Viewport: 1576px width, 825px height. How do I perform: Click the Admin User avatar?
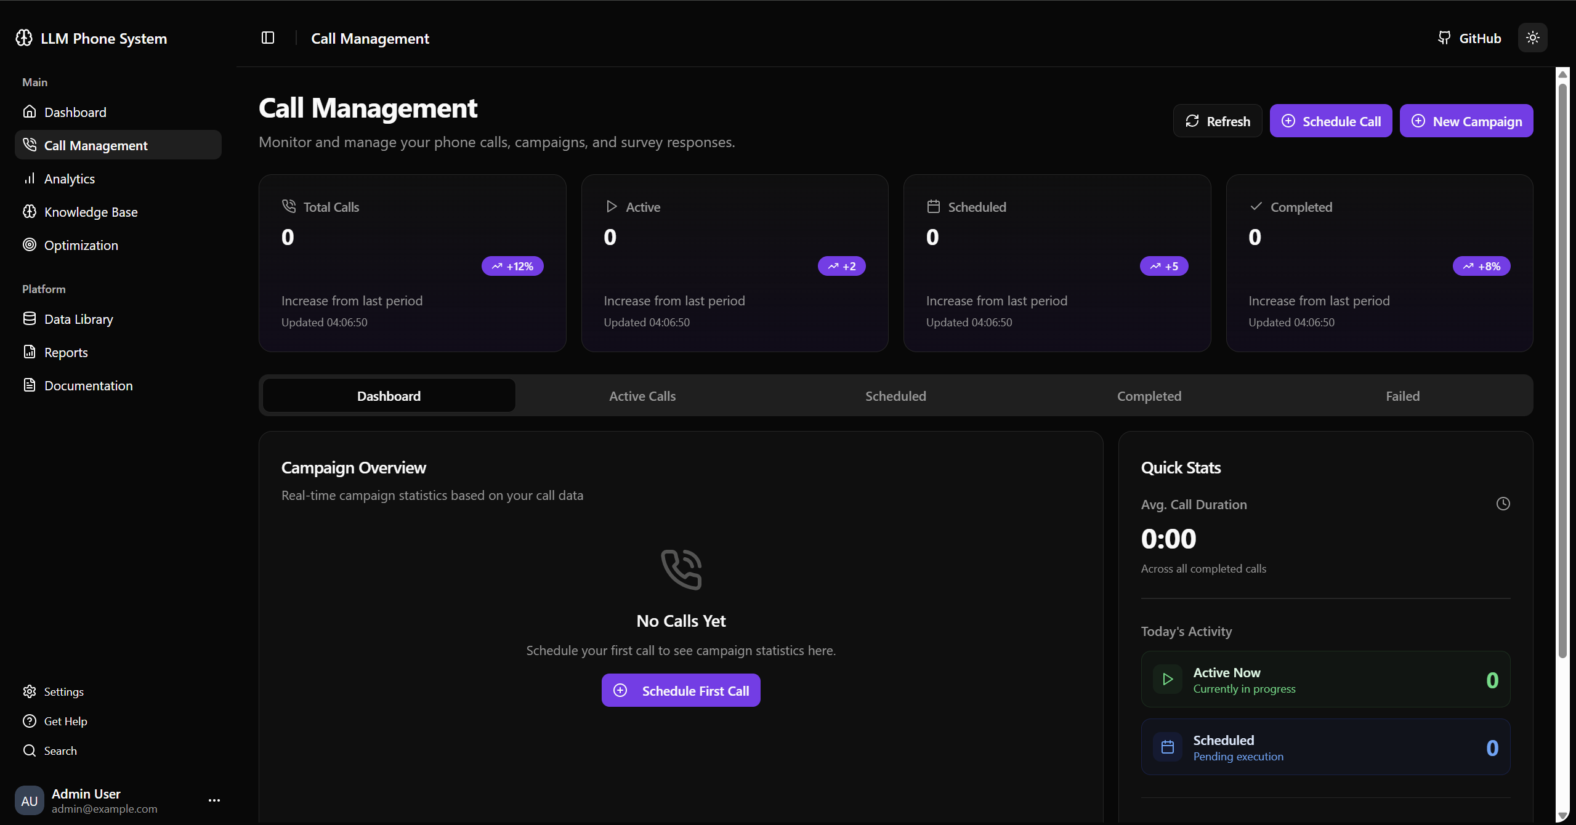[29, 801]
